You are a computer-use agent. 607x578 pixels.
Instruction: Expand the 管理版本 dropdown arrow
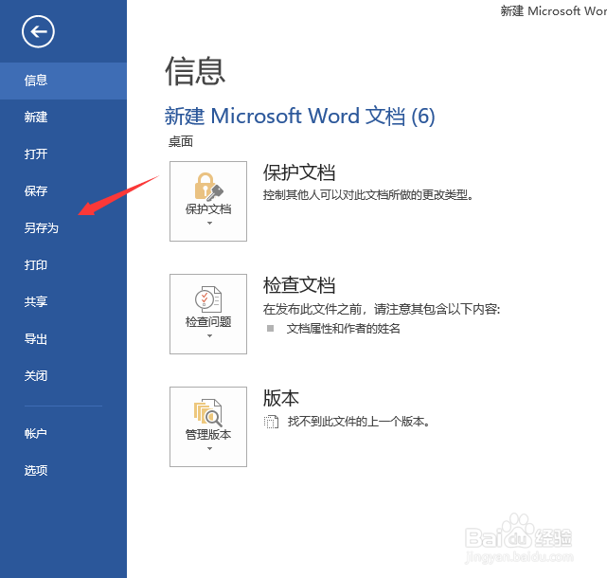[x=209, y=448]
